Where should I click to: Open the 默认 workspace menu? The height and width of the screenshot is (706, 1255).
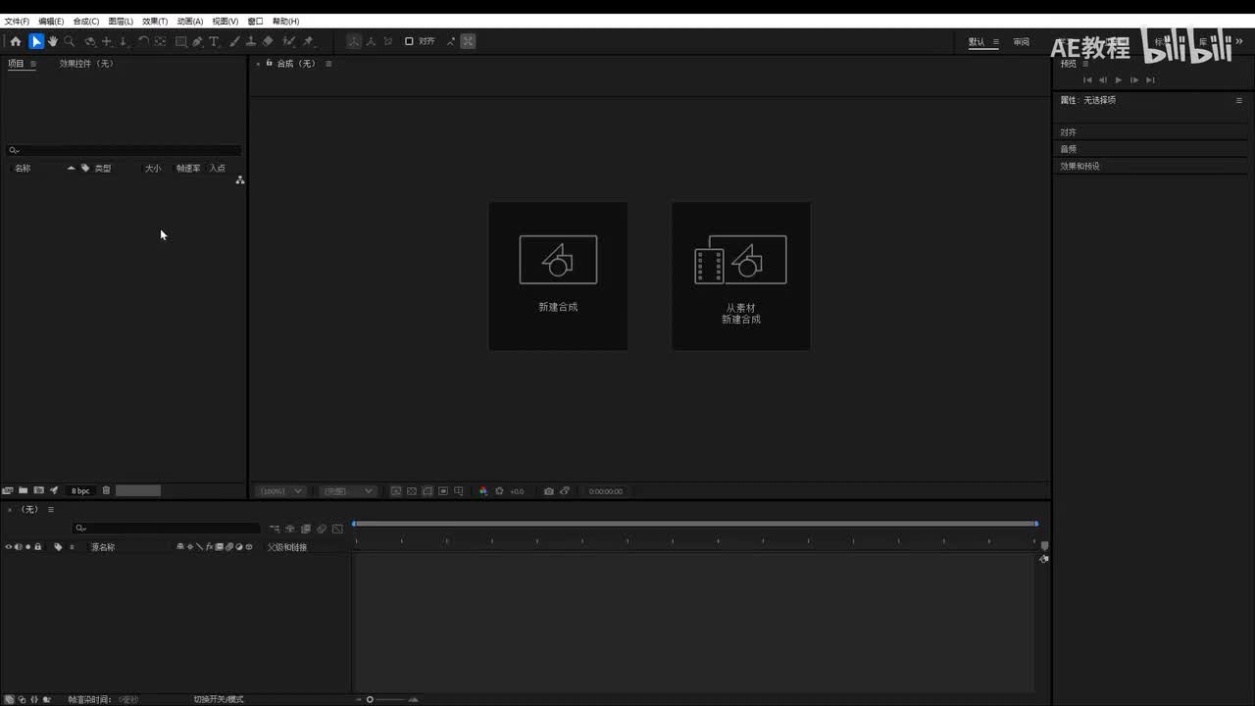click(x=996, y=42)
